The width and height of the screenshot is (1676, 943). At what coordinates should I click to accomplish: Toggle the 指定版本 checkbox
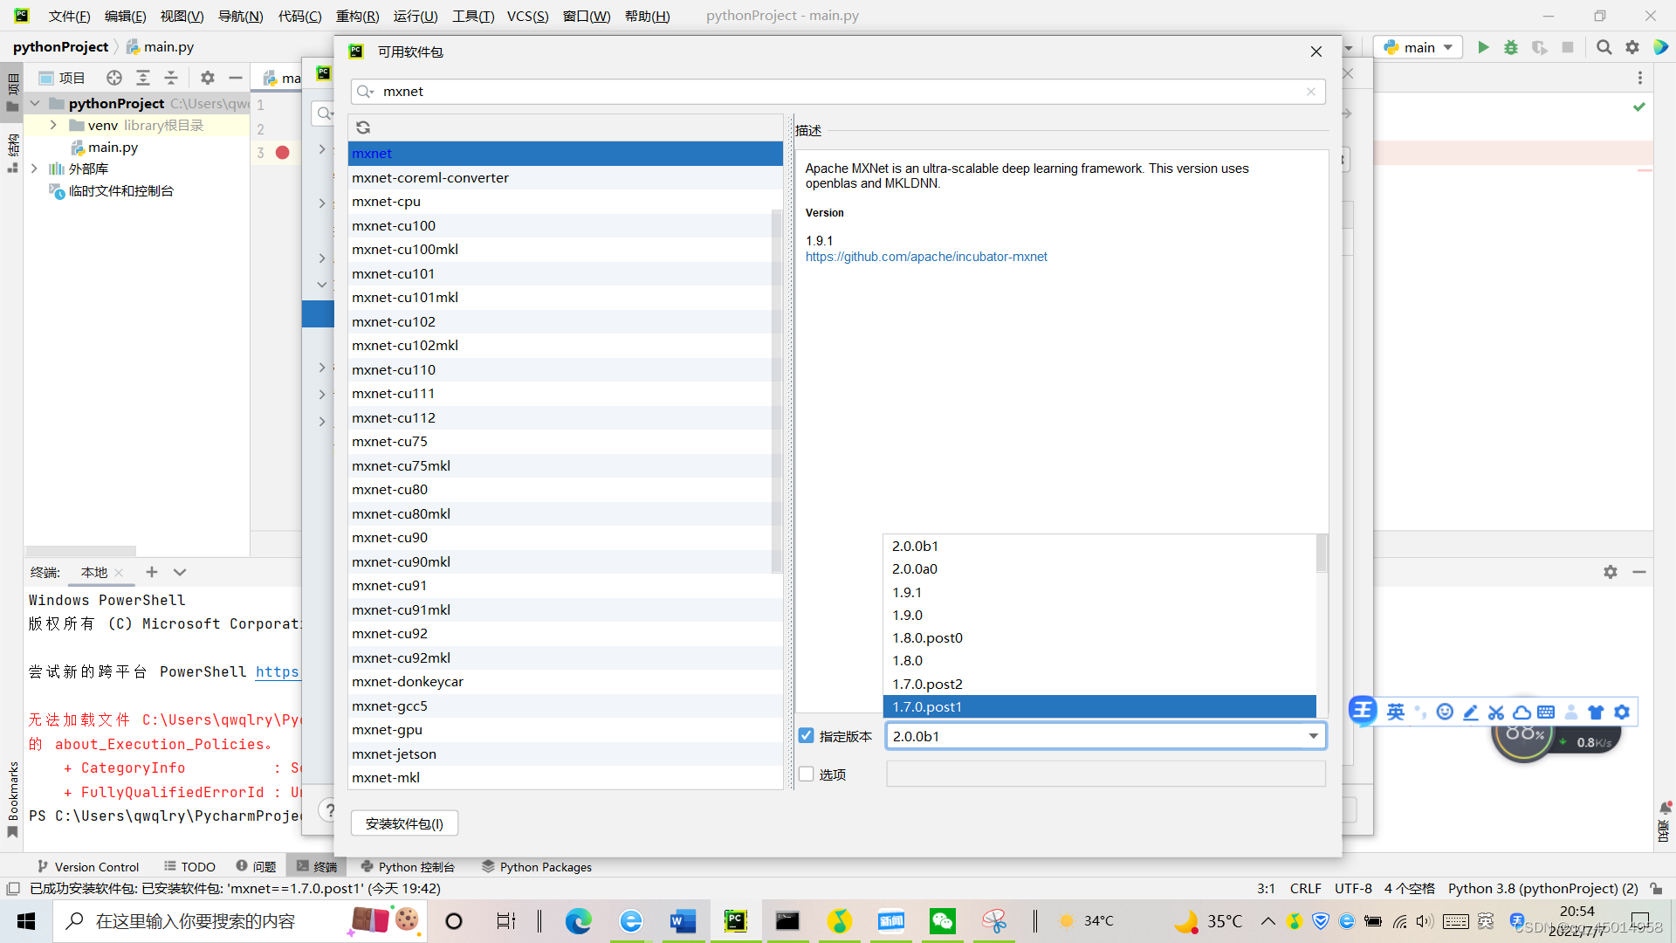(x=807, y=736)
